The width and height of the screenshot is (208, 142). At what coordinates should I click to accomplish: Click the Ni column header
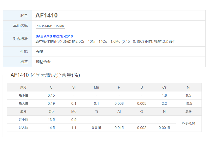tap(188, 87)
